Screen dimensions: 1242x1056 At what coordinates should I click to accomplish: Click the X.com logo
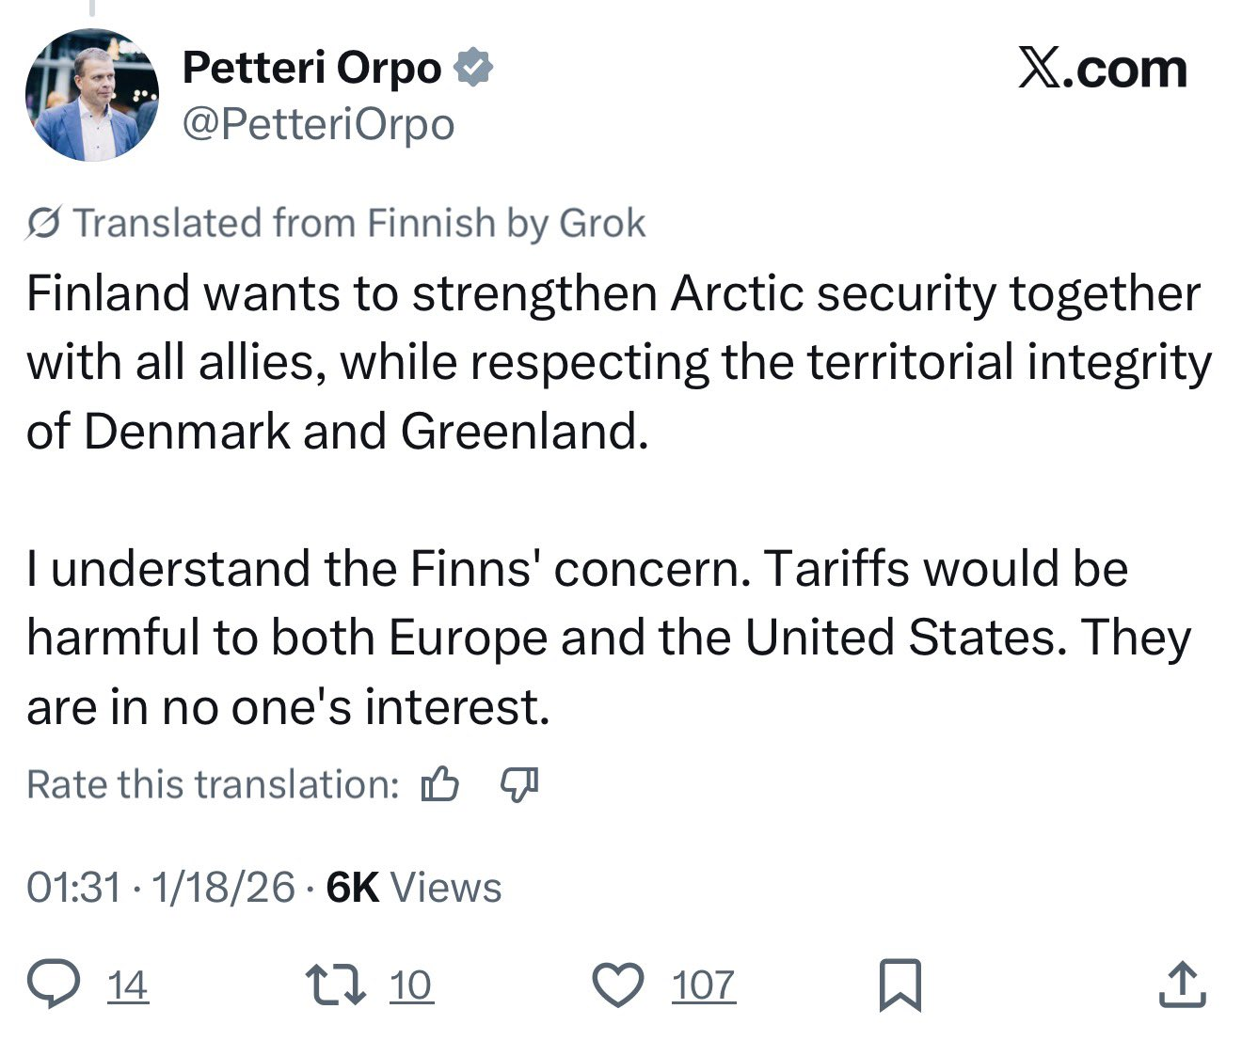[1102, 70]
